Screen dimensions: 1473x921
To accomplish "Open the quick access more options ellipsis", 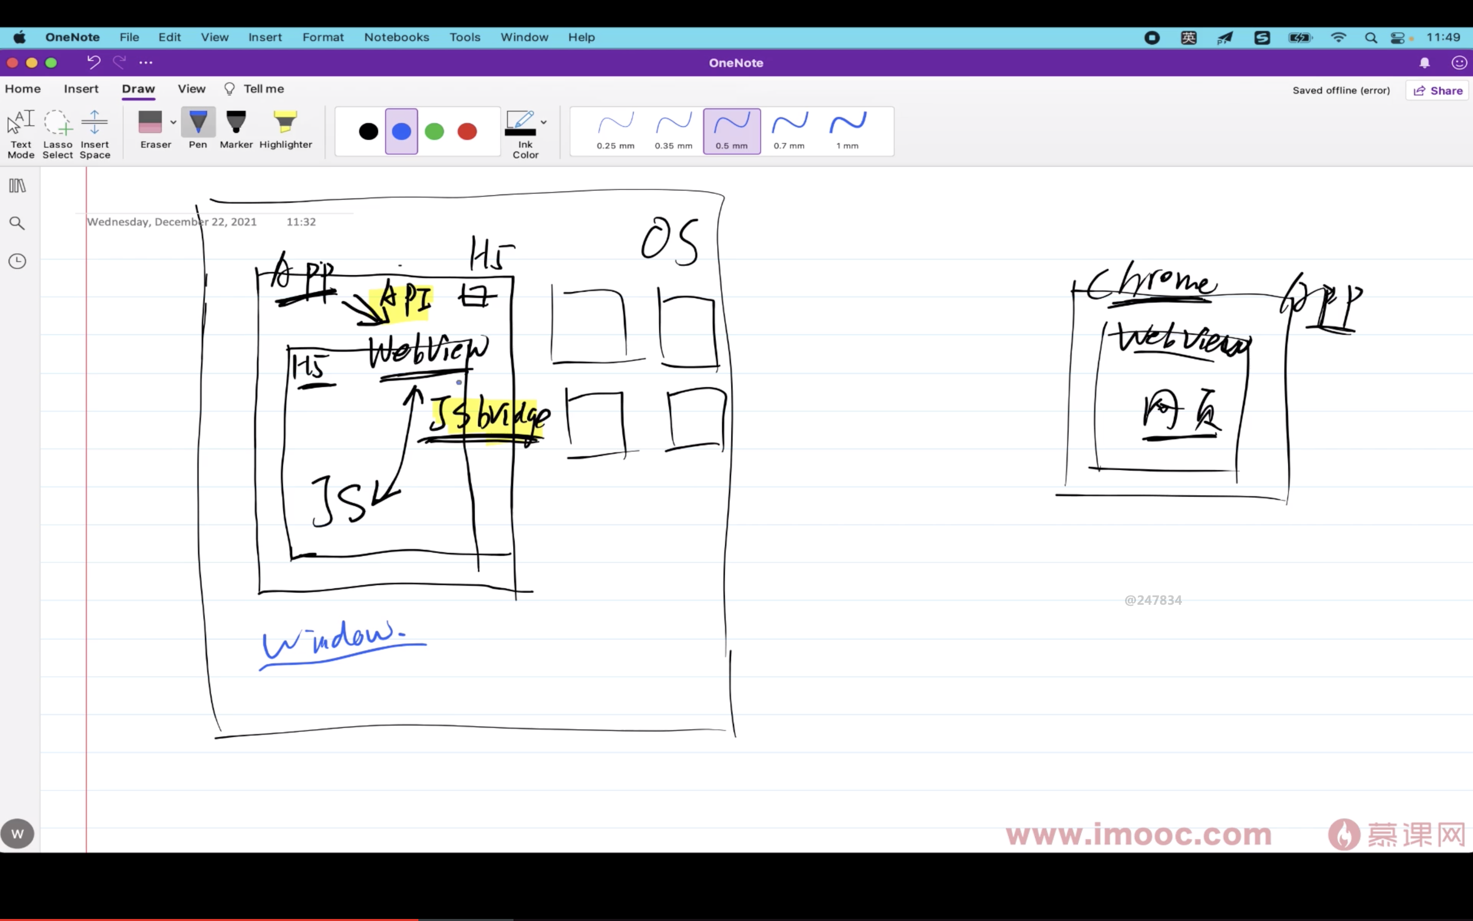I will click(145, 63).
